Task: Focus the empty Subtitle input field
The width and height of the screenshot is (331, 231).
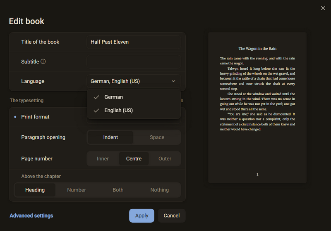Action: tap(134, 61)
